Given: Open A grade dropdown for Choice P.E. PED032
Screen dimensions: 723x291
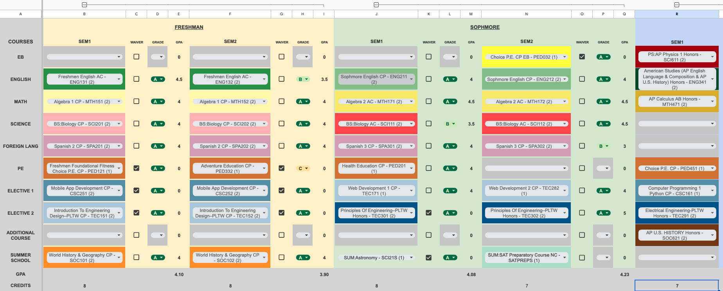Looking at the screenshot, I should [603, 57].
